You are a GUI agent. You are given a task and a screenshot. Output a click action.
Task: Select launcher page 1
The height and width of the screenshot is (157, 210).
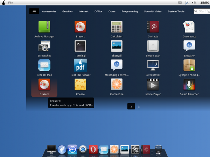coord(131,106)
